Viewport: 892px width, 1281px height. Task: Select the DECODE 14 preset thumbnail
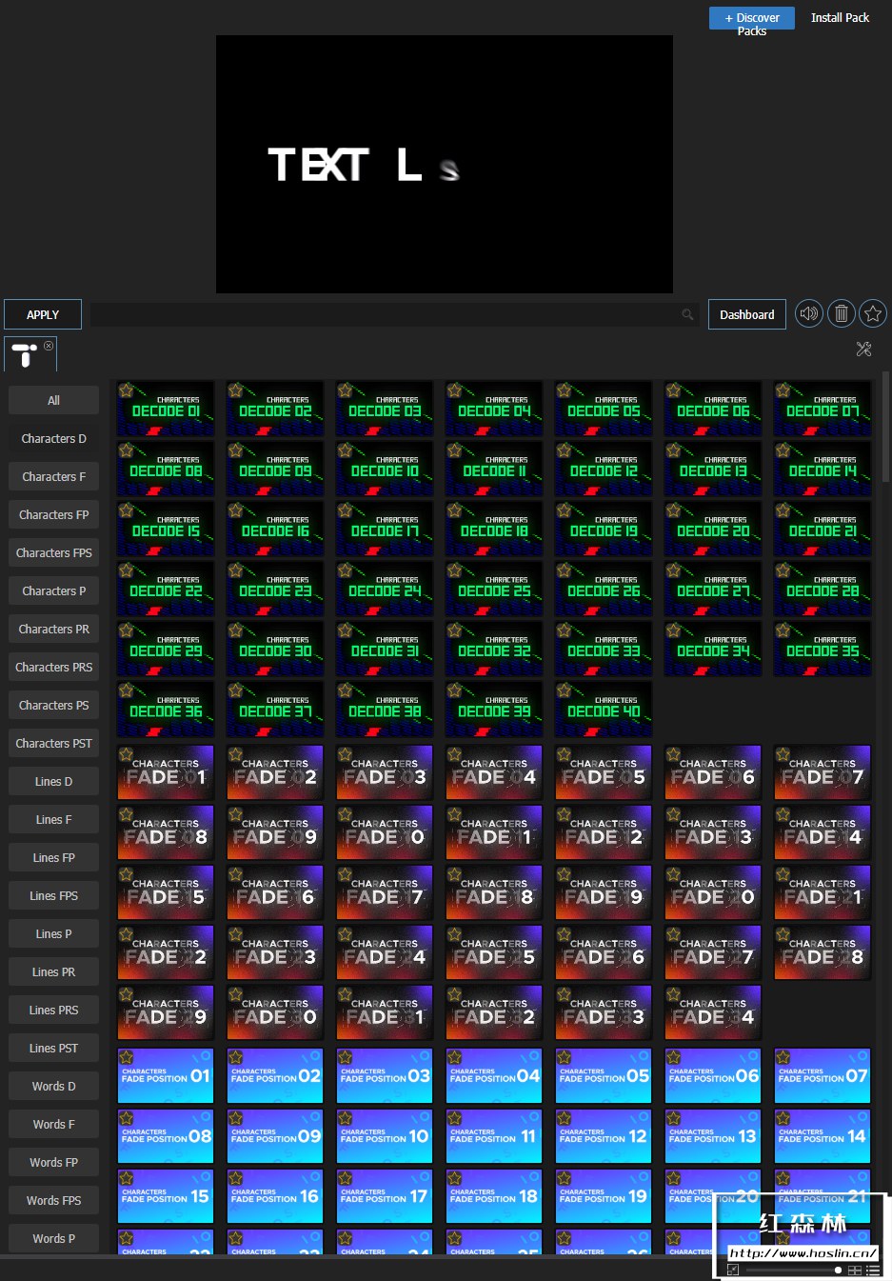pos(823,469)
